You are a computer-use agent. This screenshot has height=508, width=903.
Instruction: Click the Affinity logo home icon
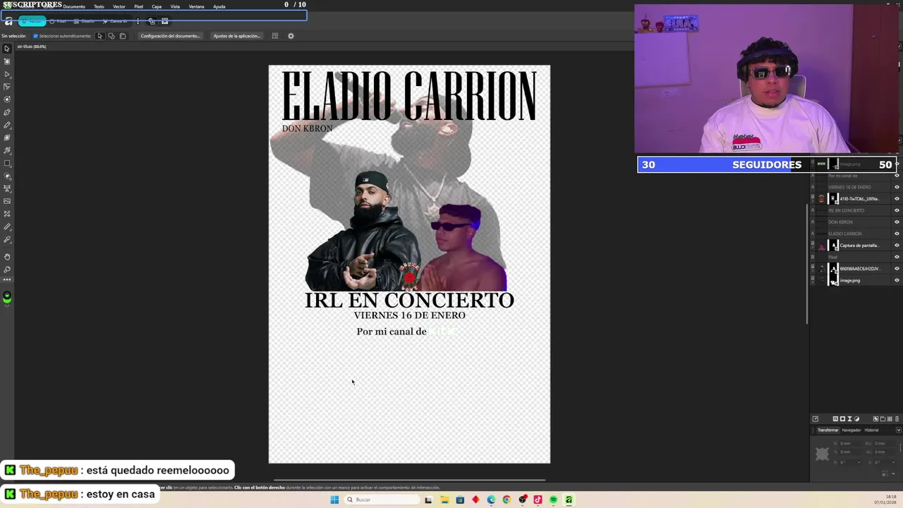[8, 21]
